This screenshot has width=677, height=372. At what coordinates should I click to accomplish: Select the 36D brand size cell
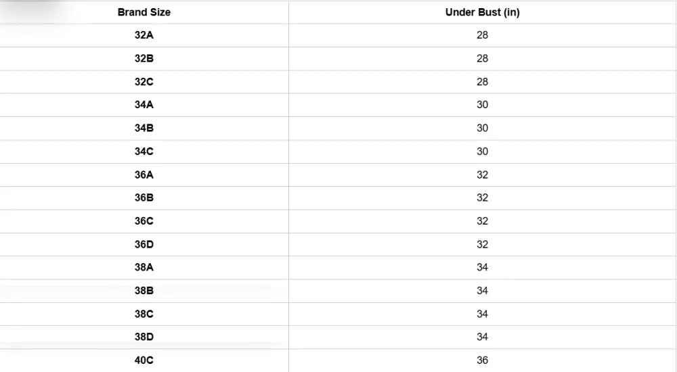(x=144, y=244)
